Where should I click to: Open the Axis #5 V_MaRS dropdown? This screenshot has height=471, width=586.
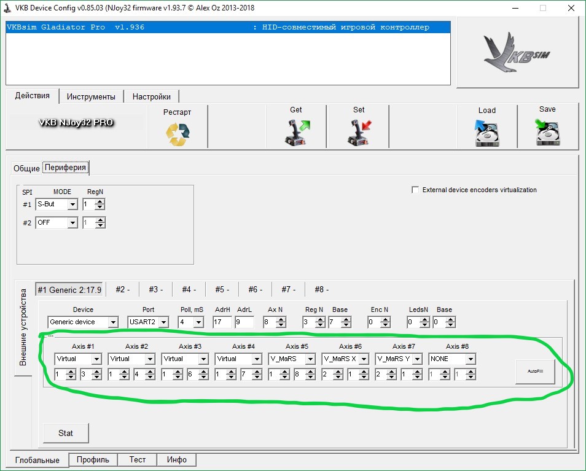[x=310, y=359]
